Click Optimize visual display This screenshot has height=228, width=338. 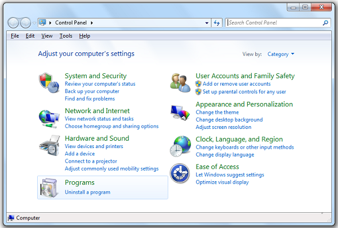(x=223, y=182)
